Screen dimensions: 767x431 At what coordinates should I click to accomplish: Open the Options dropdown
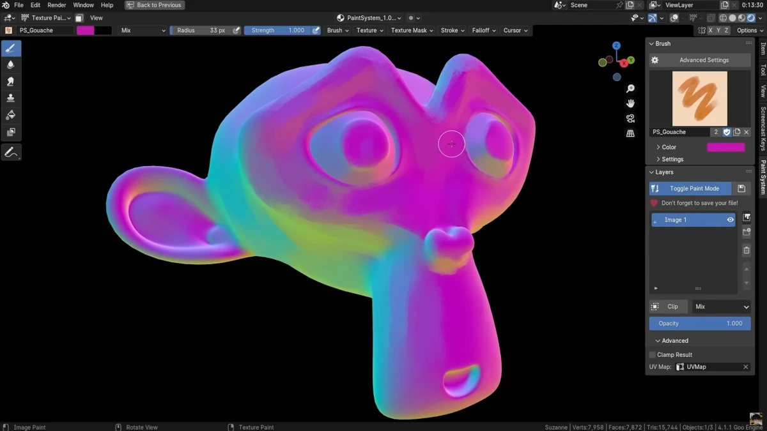click(x=749, y=31)
